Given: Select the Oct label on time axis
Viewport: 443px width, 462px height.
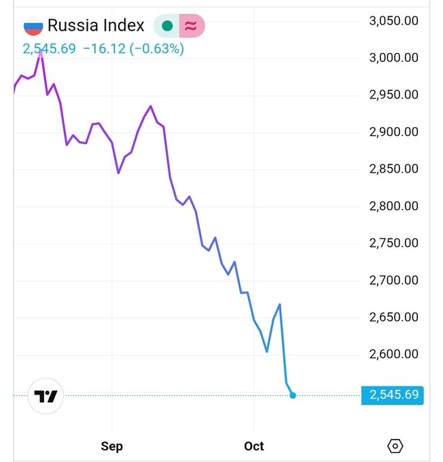Looking at the screenshot, I should (x=254, y=446).
